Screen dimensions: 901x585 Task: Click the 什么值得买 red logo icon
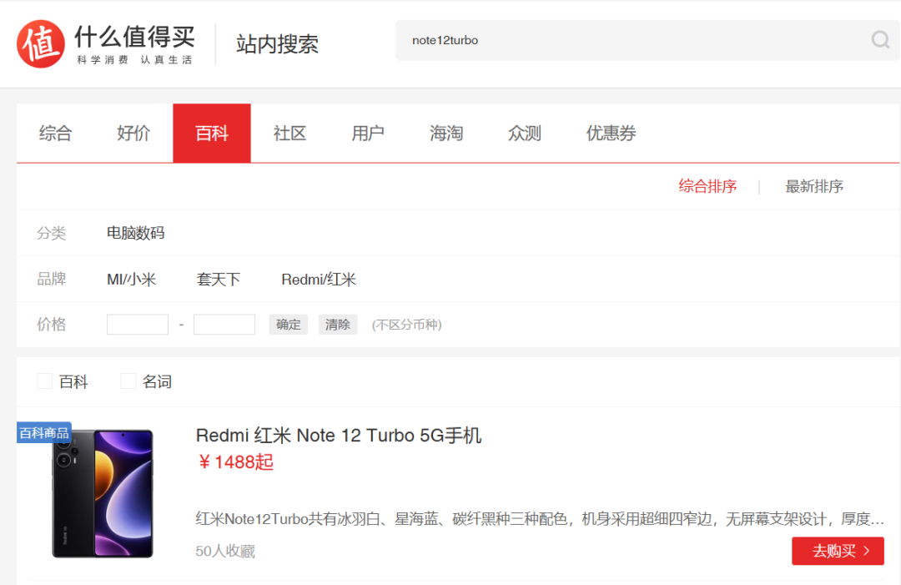(x=40, y=43)
